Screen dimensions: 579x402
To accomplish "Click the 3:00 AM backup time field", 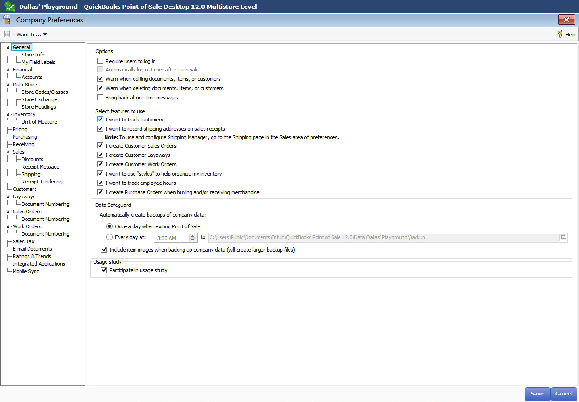I will pyautogui.click(x=171, y=238).
